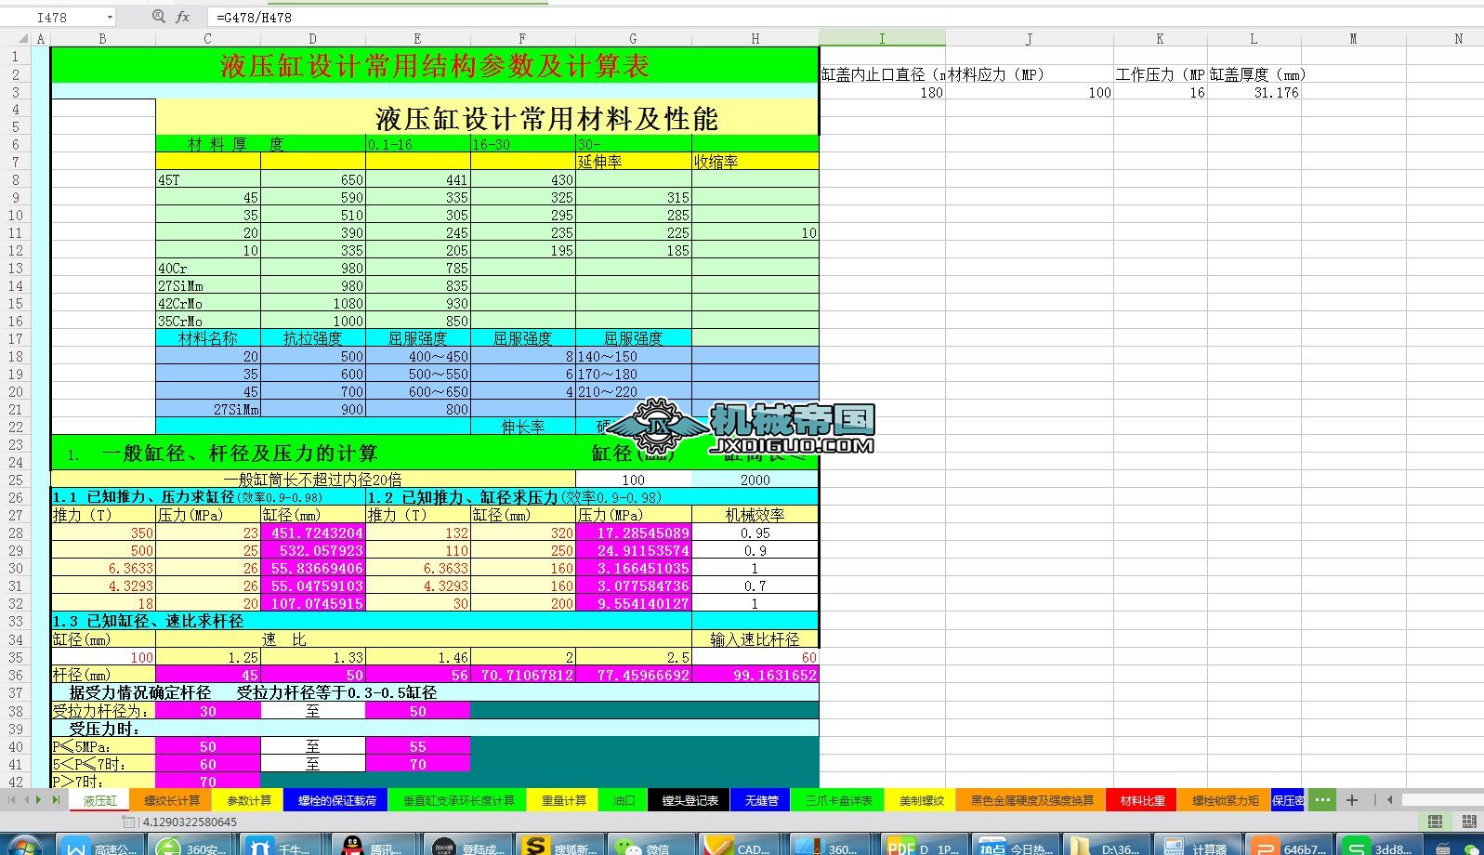The width and height of the screenshot is (1484, 855).
Task: Open the 646b7... WPS Presentation taskbar item
Action: click(x=1289, y=847)
